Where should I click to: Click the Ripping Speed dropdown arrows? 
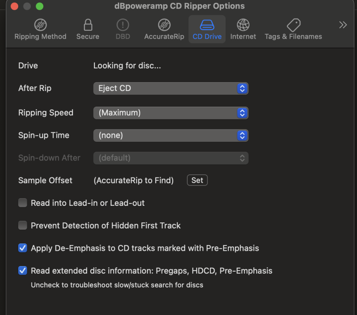pyautogui.click(x=242, y=113)
